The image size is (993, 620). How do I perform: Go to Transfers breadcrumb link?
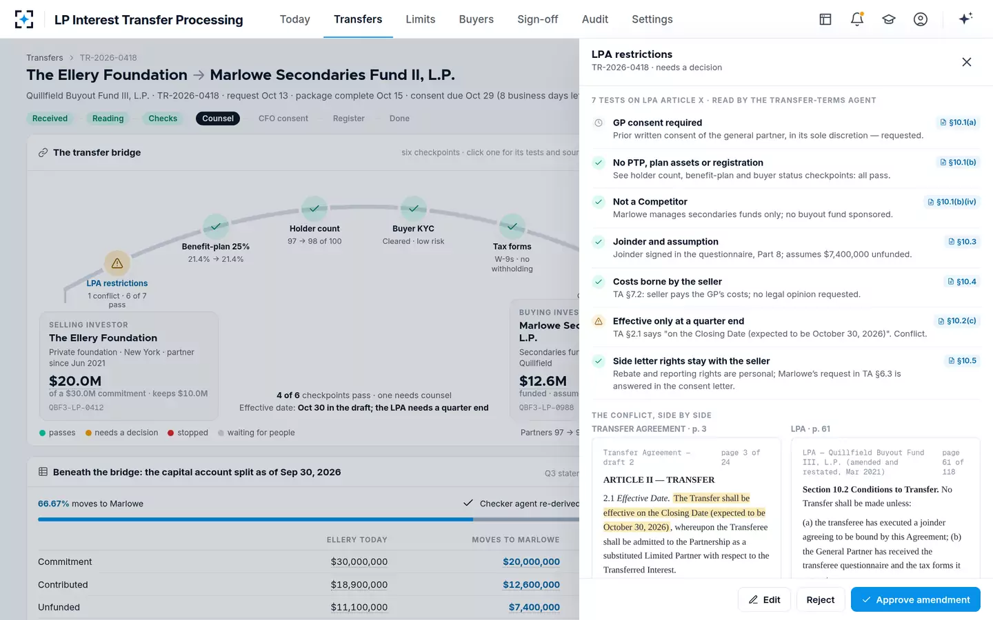[x=45, y=58]
